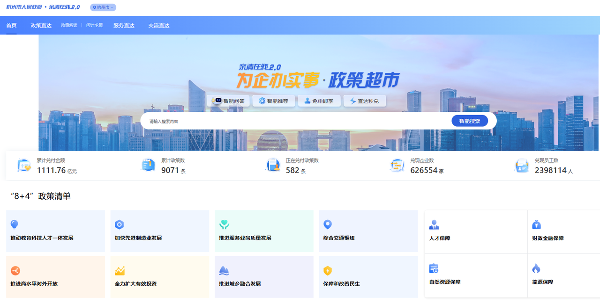Click the “8+4”政策清单 heading
This screenshot has height=304, width=600.
41,196
